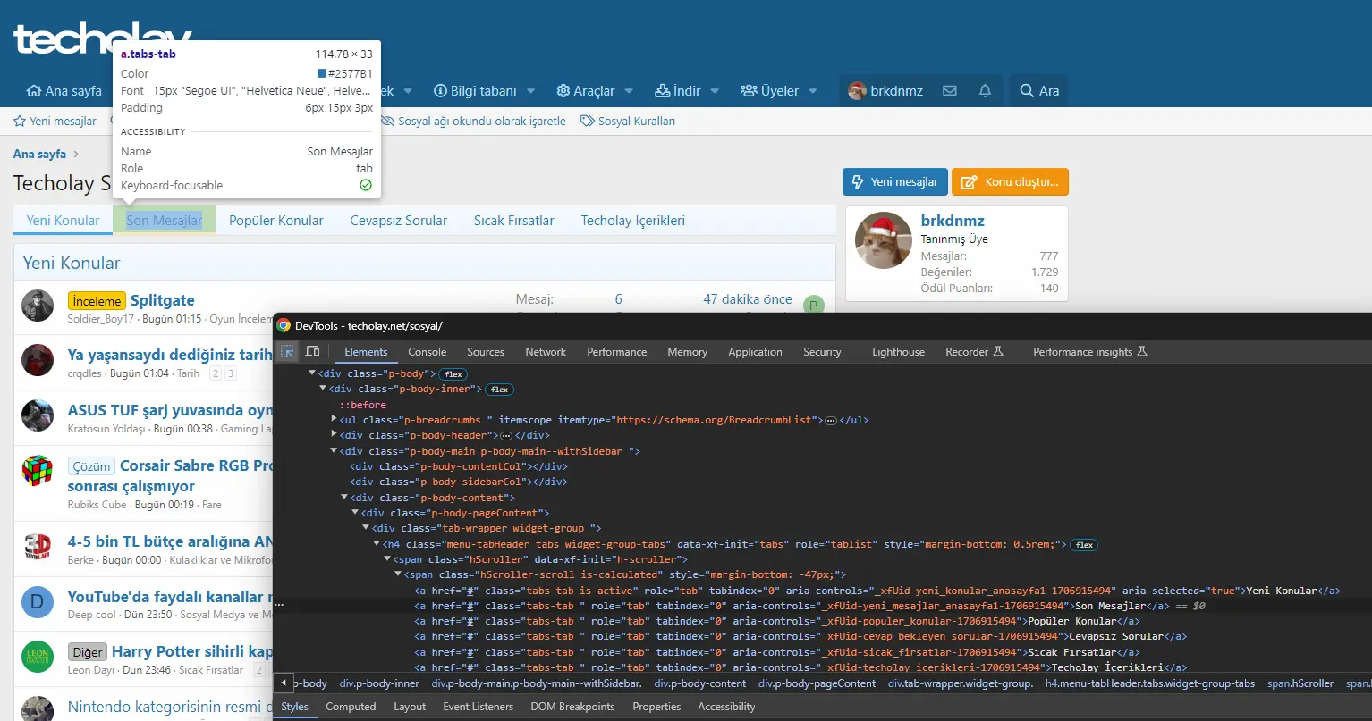1372x721 pixels.
Task: Open the Performance tab in DevTools
Action: (616, 352)
